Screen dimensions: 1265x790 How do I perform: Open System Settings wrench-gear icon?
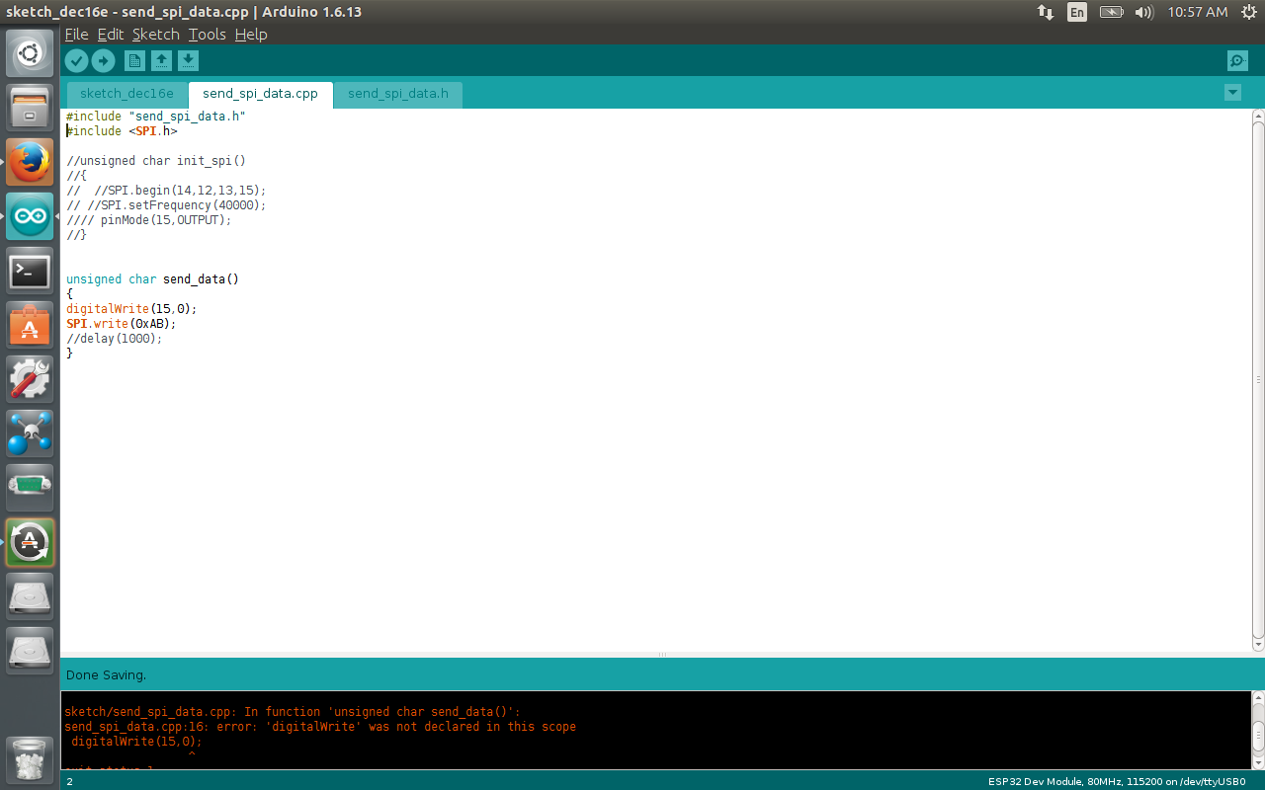tap(30, 379)
